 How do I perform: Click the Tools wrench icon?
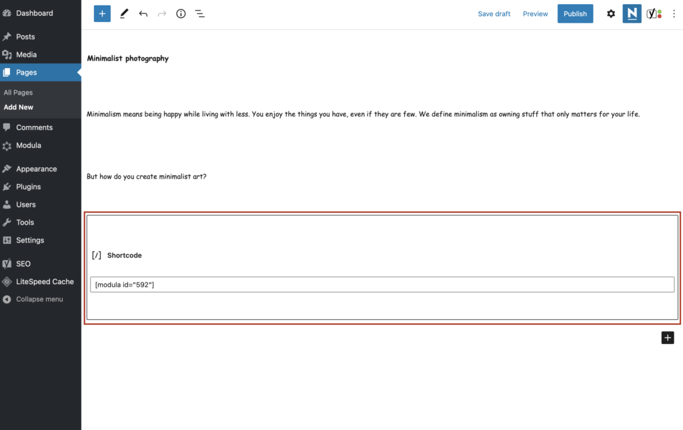pos(7,223)
